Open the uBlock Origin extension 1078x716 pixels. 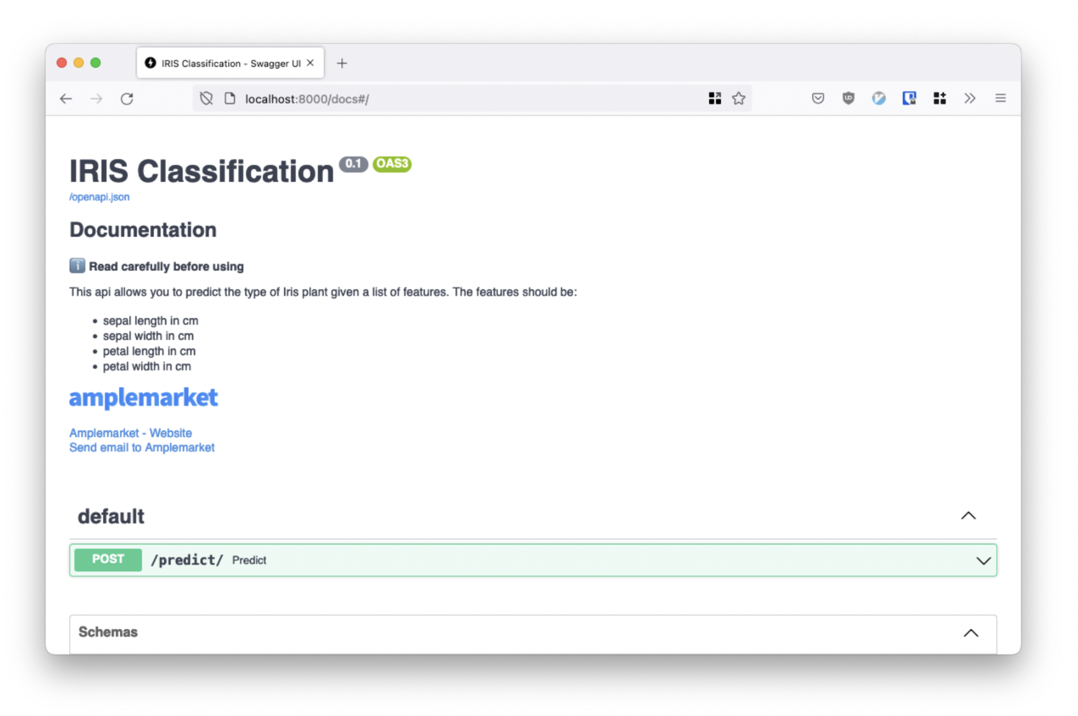849,98
